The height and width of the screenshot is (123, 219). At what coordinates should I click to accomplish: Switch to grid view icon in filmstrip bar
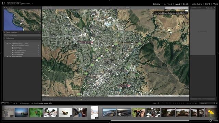click(x=11, y=103)
